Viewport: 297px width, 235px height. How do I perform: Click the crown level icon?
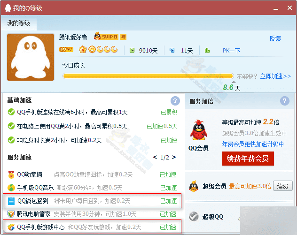83,50
